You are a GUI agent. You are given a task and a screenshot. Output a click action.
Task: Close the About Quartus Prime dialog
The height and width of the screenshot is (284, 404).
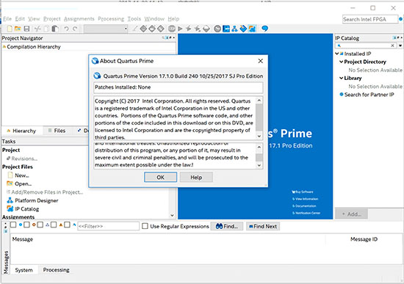point(261,61)
